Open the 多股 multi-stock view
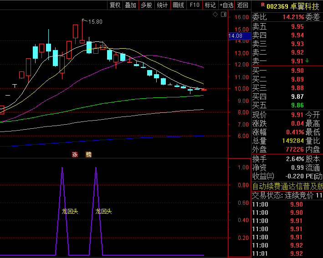323x258 pixels. click(x=146, y=5)
